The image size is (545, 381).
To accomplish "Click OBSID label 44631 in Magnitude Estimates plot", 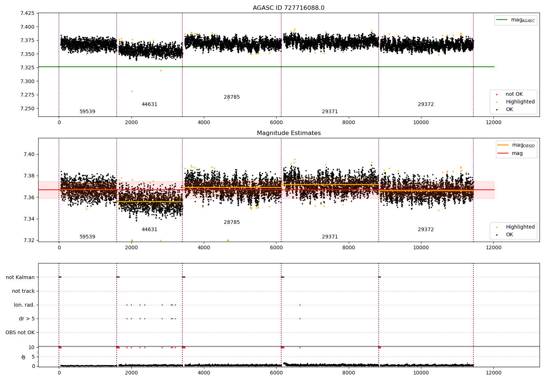I will pyautogui.click(x=149, y=230).
